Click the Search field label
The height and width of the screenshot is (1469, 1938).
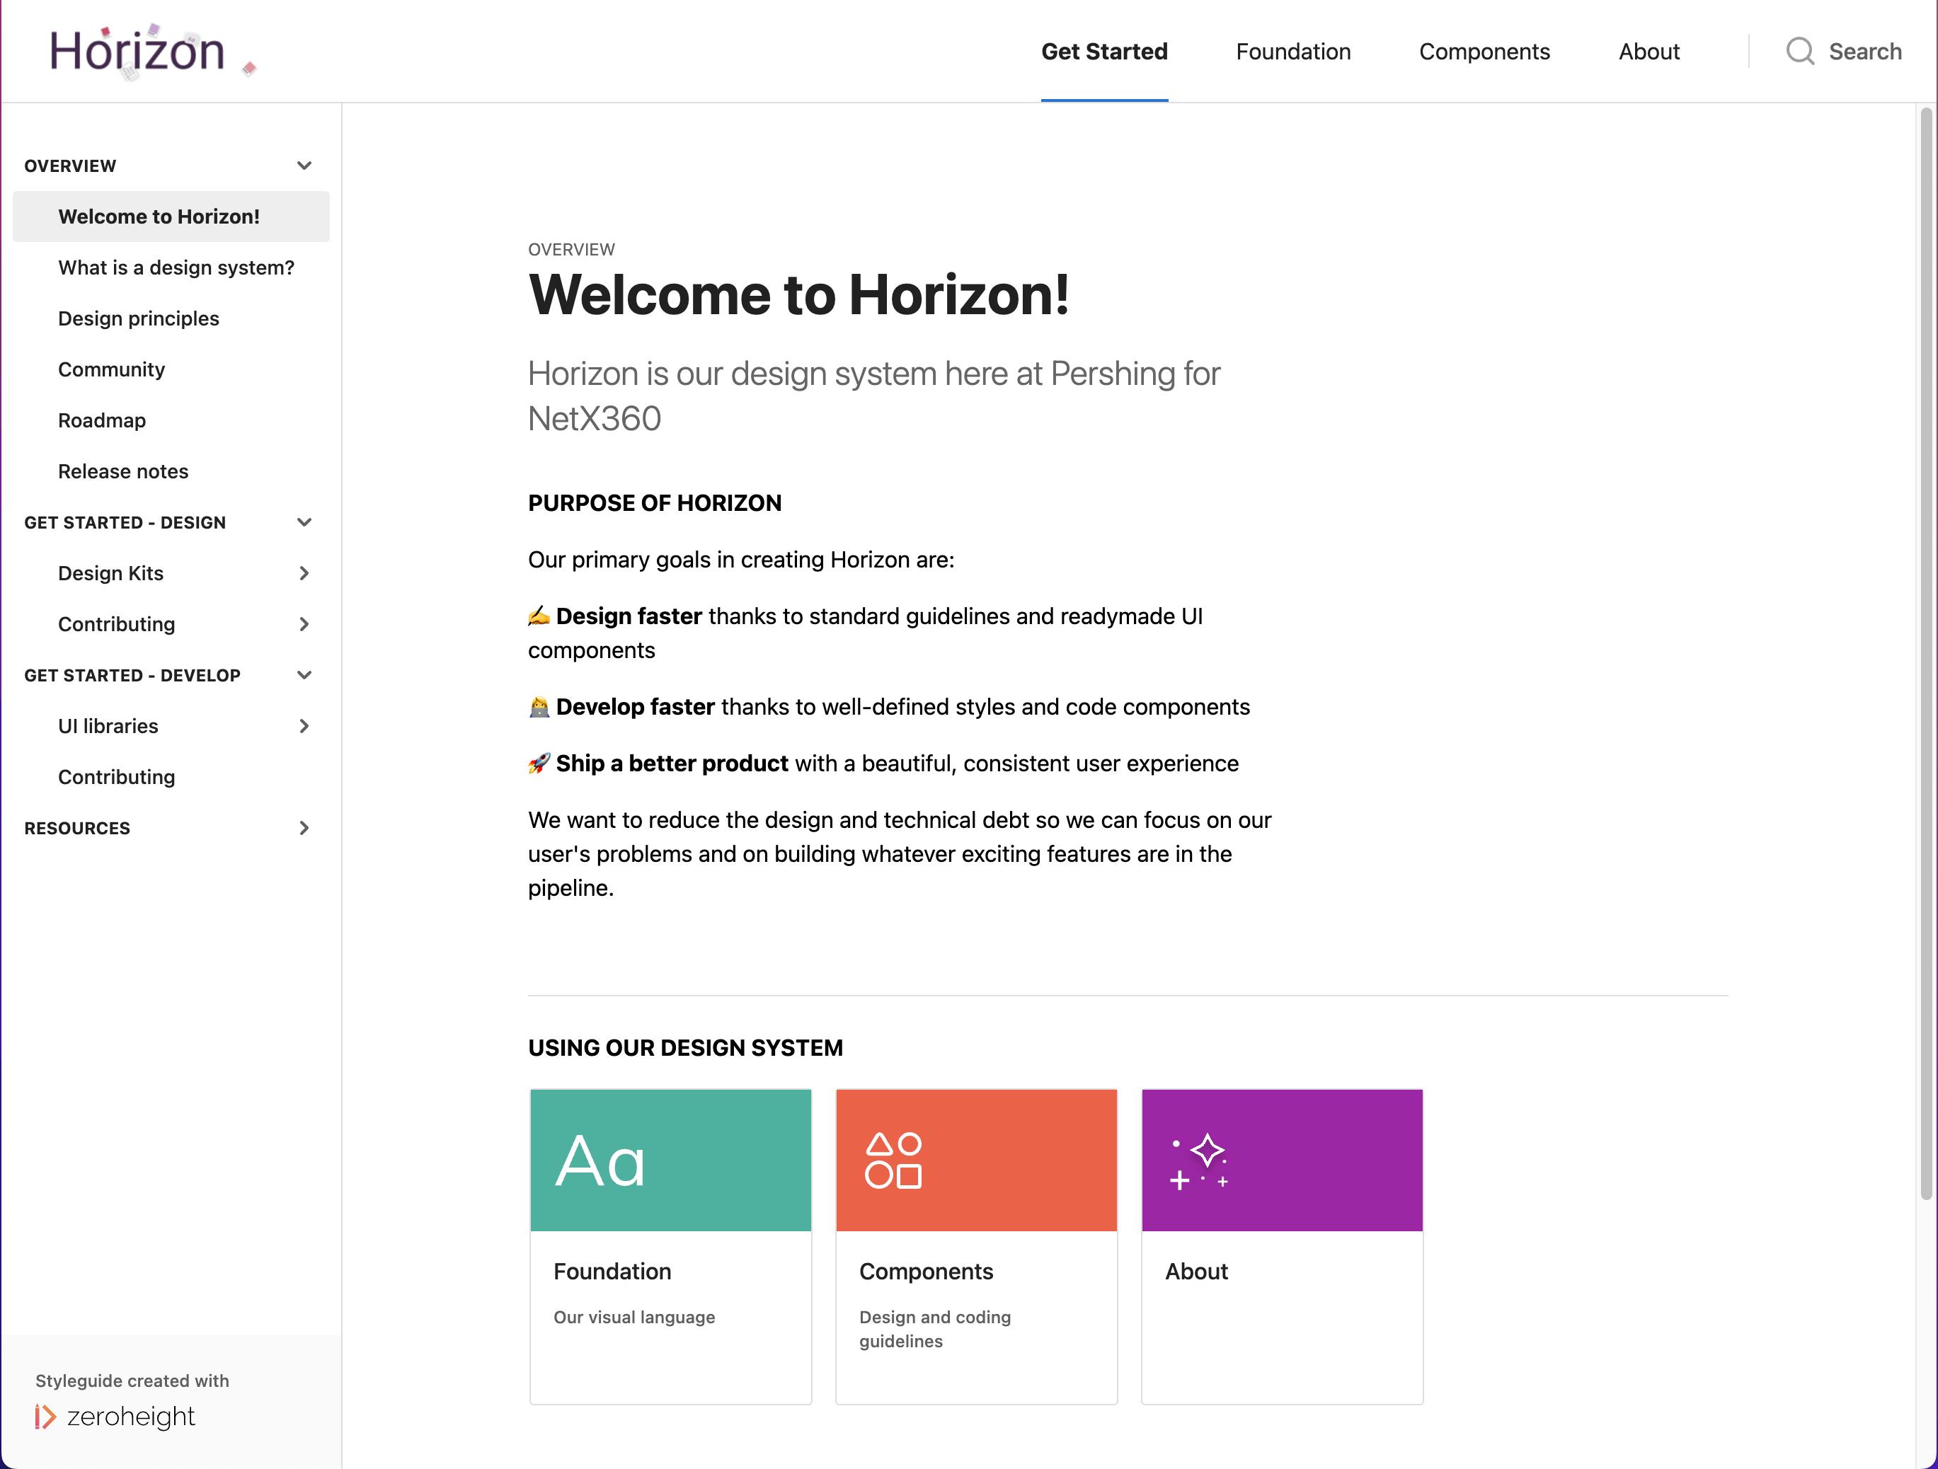pos(1864,52)
